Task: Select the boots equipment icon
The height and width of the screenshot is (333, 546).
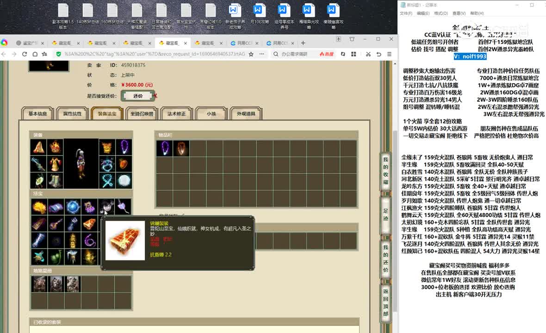Action: tap(55, 180)
